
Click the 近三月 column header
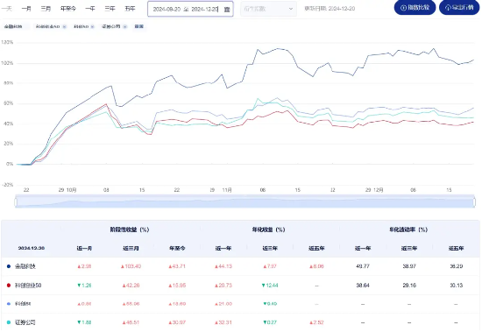131,248
